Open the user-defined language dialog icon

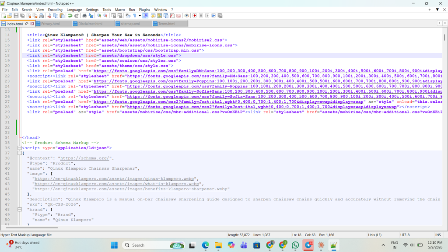[x=153, y=16]
